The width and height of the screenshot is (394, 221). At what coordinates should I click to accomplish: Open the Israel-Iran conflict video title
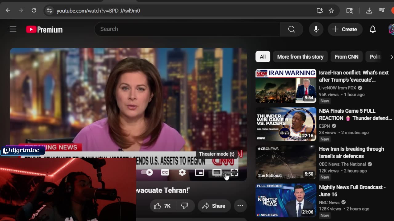(x=354, y=76)
